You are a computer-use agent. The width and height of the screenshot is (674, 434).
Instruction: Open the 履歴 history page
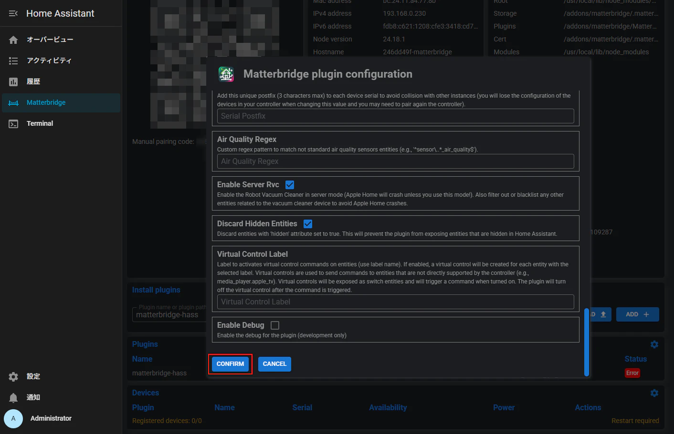(x=61, y=81)
